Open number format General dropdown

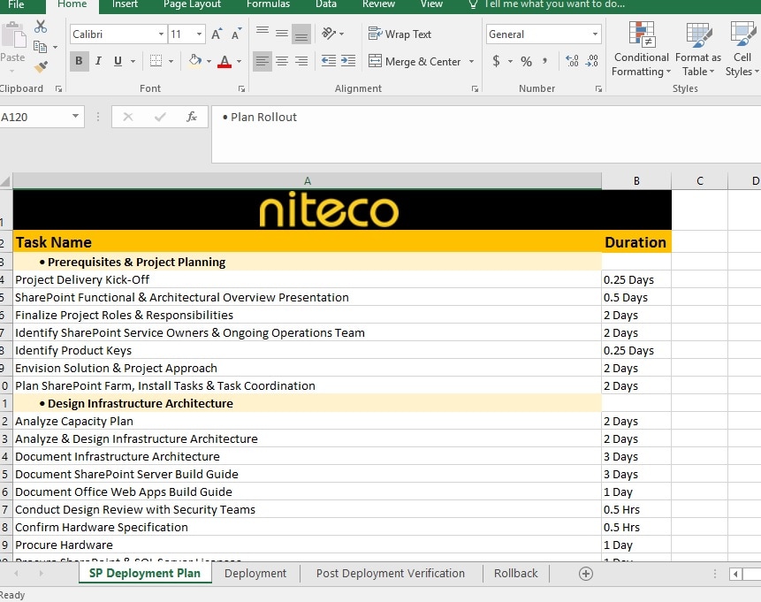click(x=595, y=34)
